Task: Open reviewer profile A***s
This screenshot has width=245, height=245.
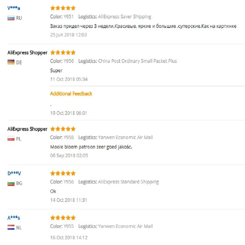Action: [x=14, y=218]
